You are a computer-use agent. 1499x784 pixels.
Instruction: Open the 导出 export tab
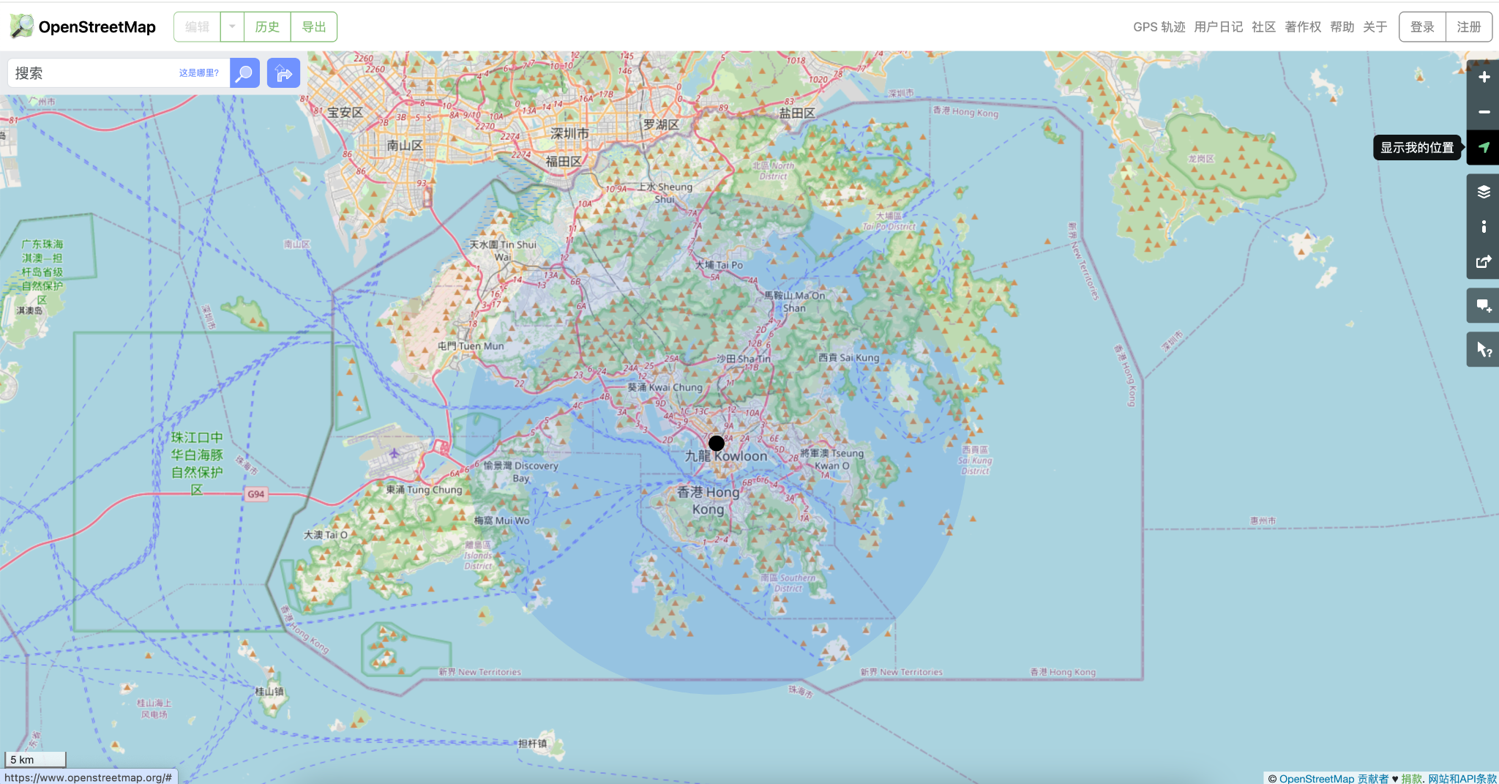point(313,26)
